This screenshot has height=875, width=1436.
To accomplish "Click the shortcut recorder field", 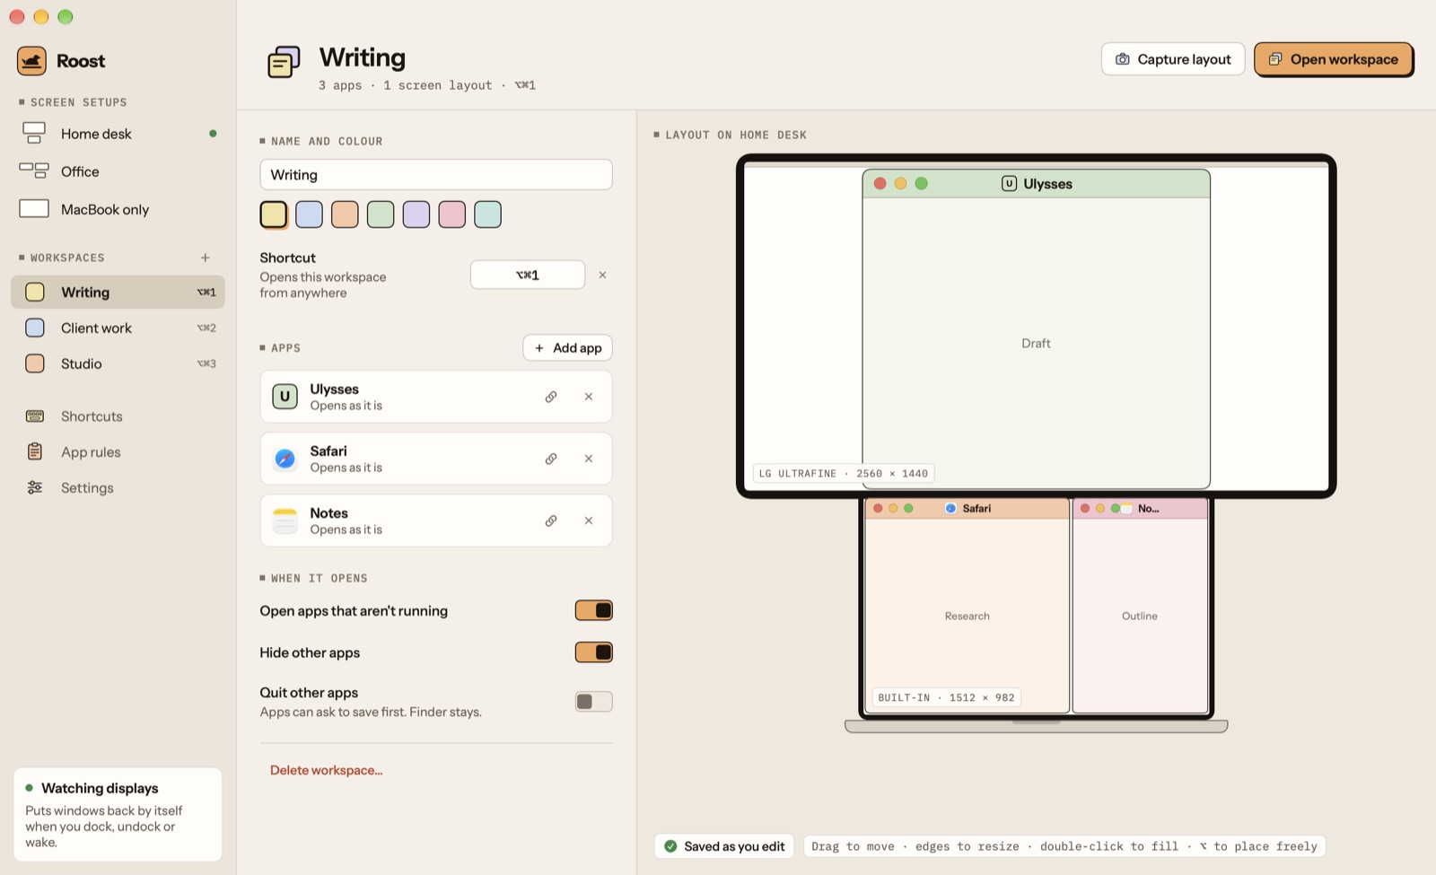I will (x=528, y=275).
